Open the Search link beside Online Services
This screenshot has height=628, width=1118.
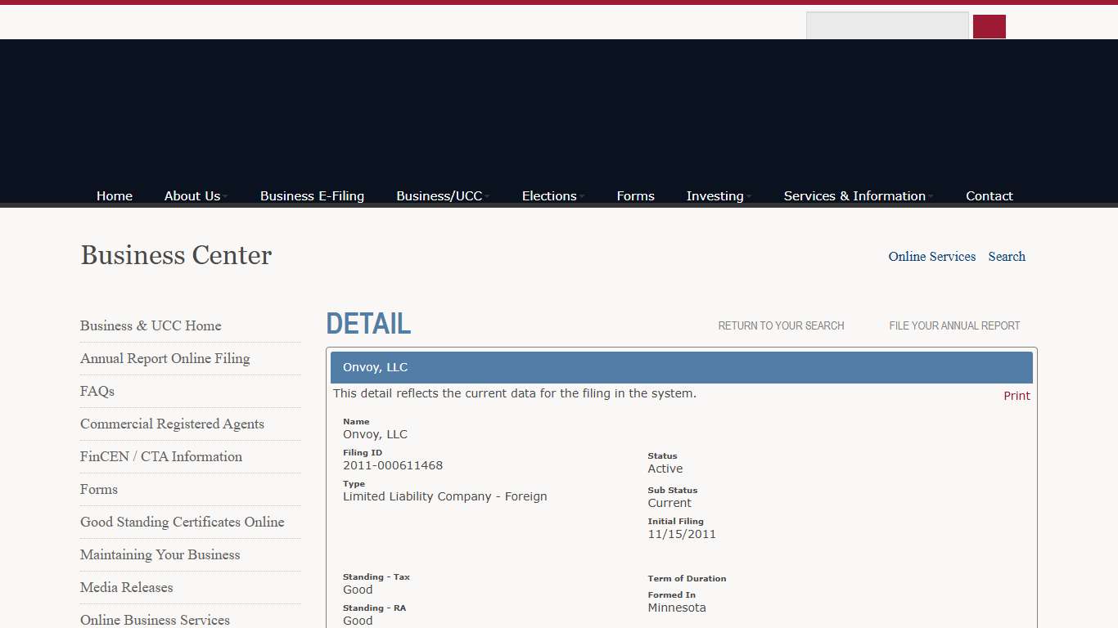point(1006,257)
